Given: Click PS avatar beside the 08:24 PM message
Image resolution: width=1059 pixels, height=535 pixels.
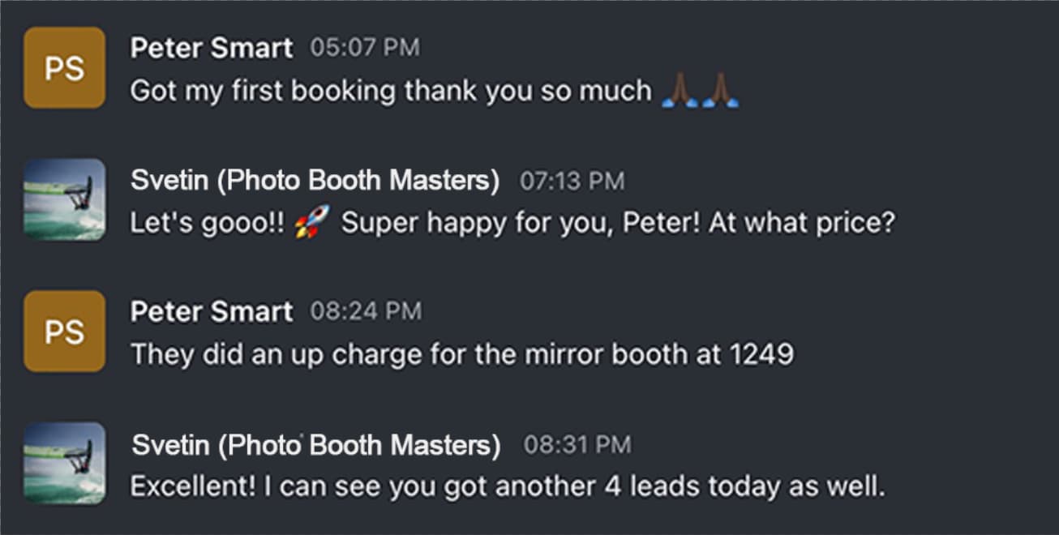Looking at the screenshot, I should pos(64,331).
